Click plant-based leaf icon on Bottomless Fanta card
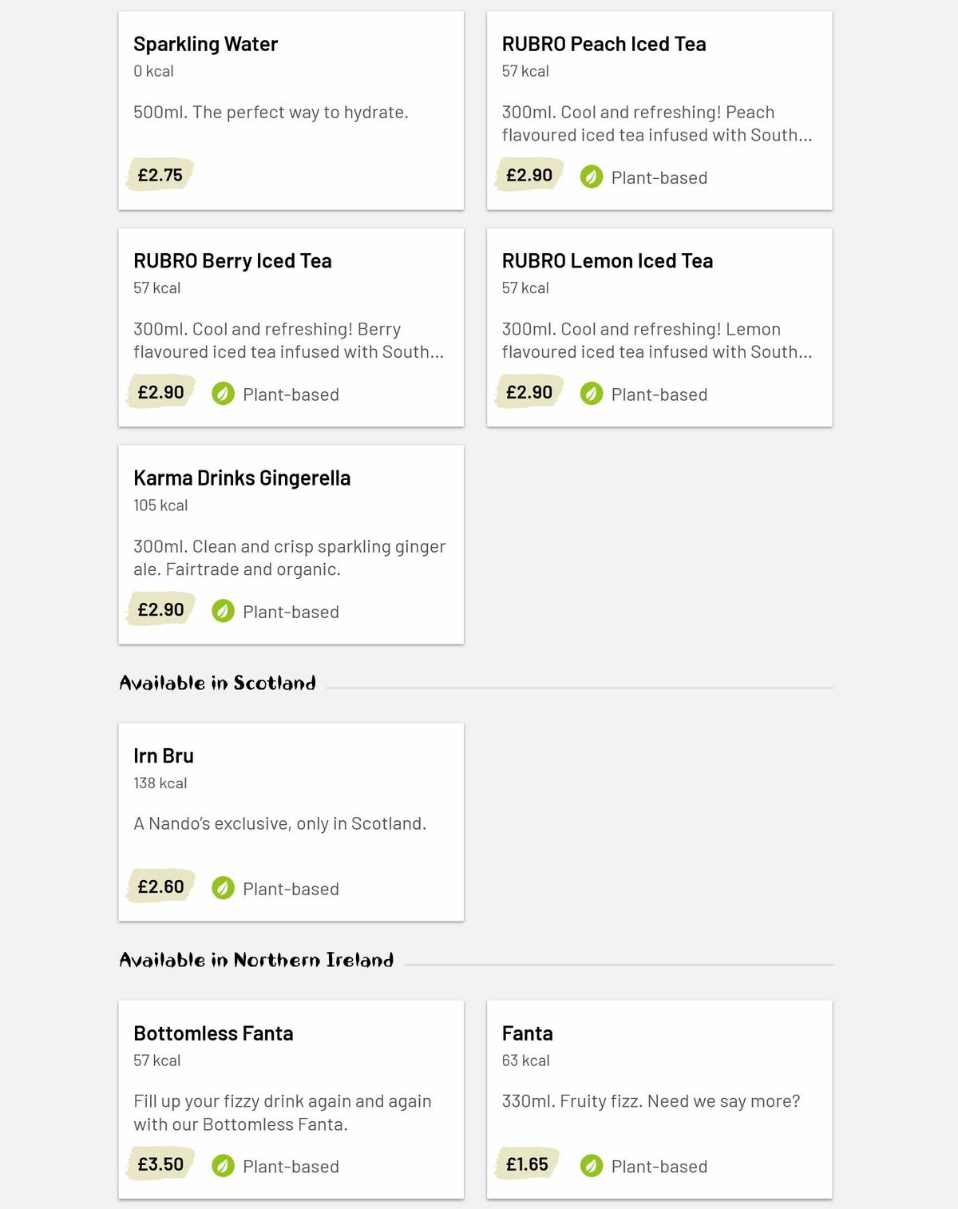 (223, 1166)
